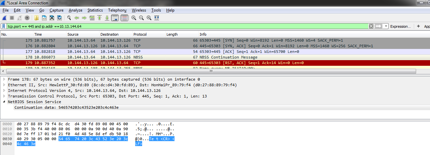430x155 pixels.
Task: Open capture options gear icon
Action: pos(27,18)
